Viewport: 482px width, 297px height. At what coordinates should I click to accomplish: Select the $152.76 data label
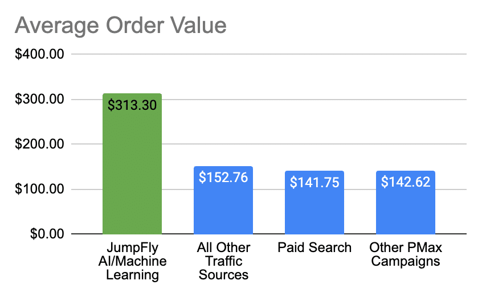point(223,177)
